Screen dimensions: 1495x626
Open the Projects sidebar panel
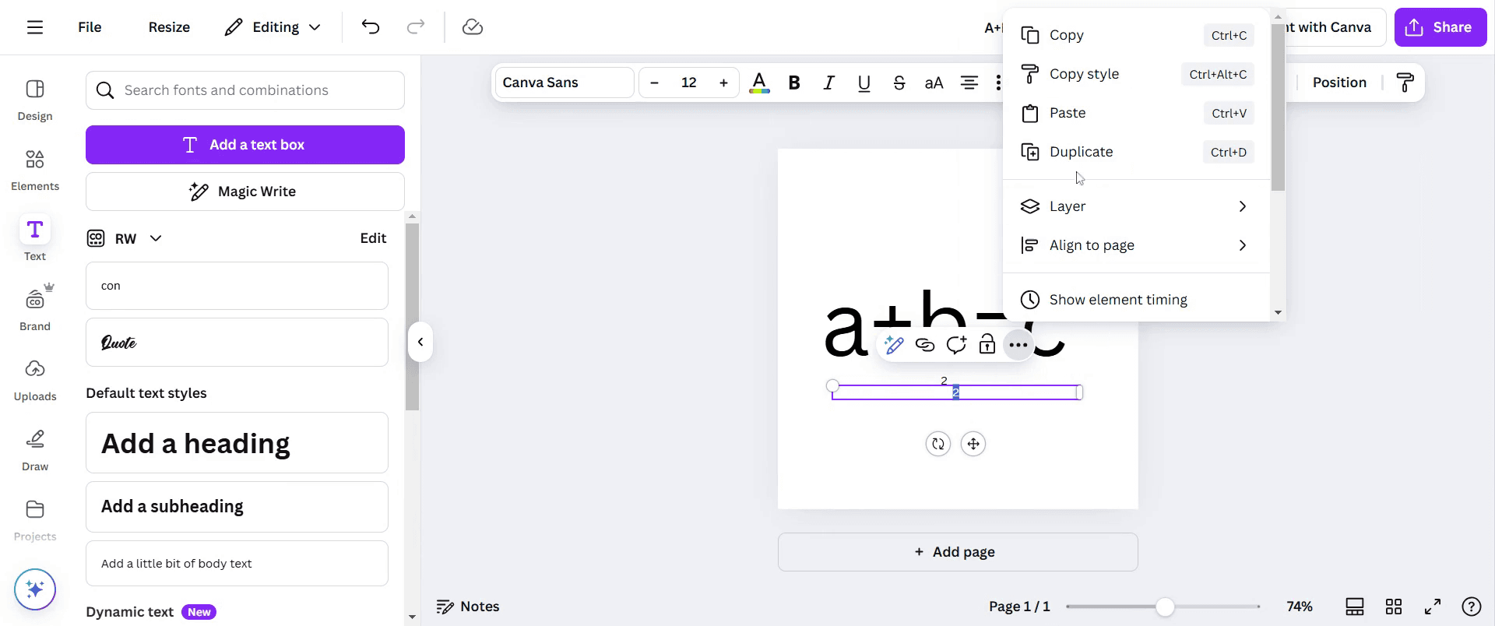tap(35, 520)
